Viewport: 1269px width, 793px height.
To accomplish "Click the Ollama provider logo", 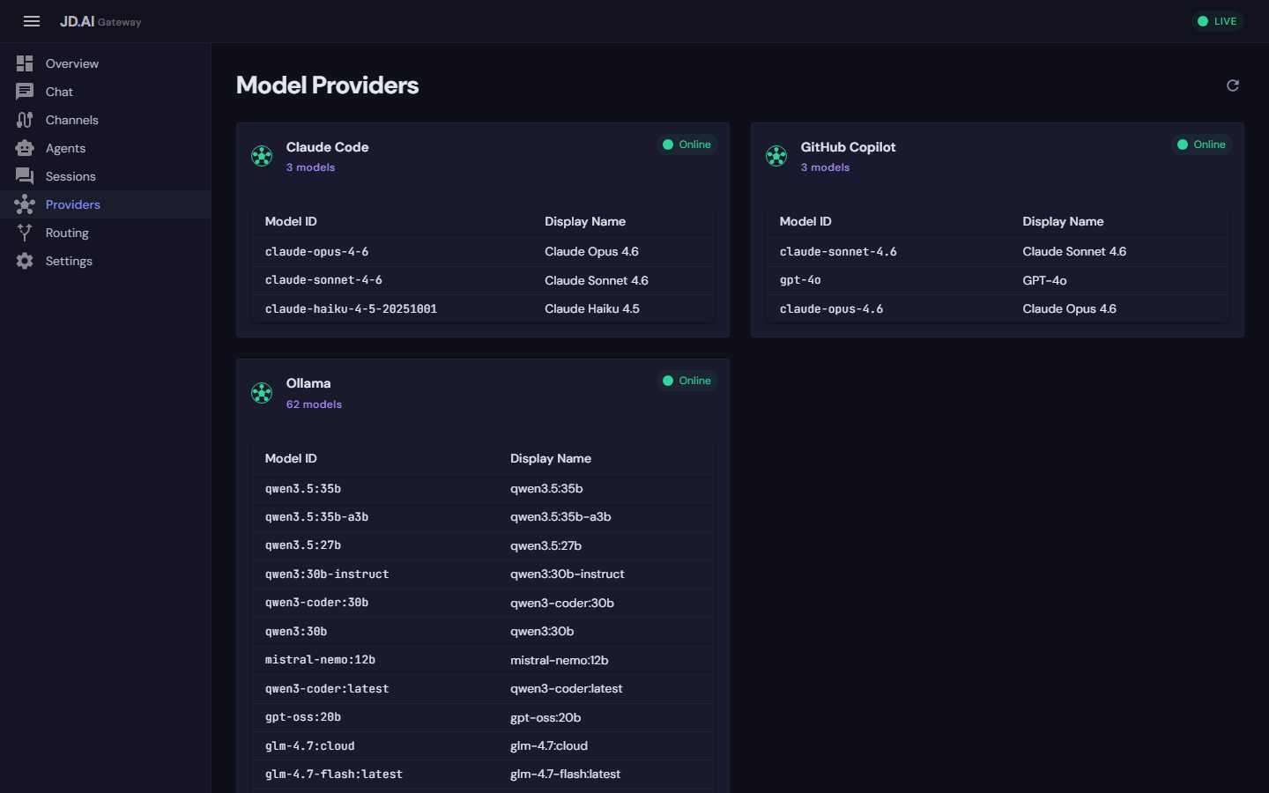I will coord(262,392).
